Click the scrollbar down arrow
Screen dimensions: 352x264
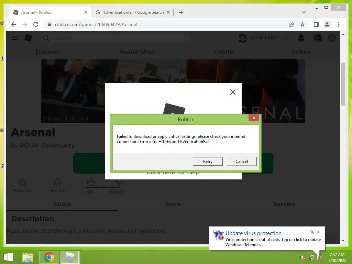[343, 241]
